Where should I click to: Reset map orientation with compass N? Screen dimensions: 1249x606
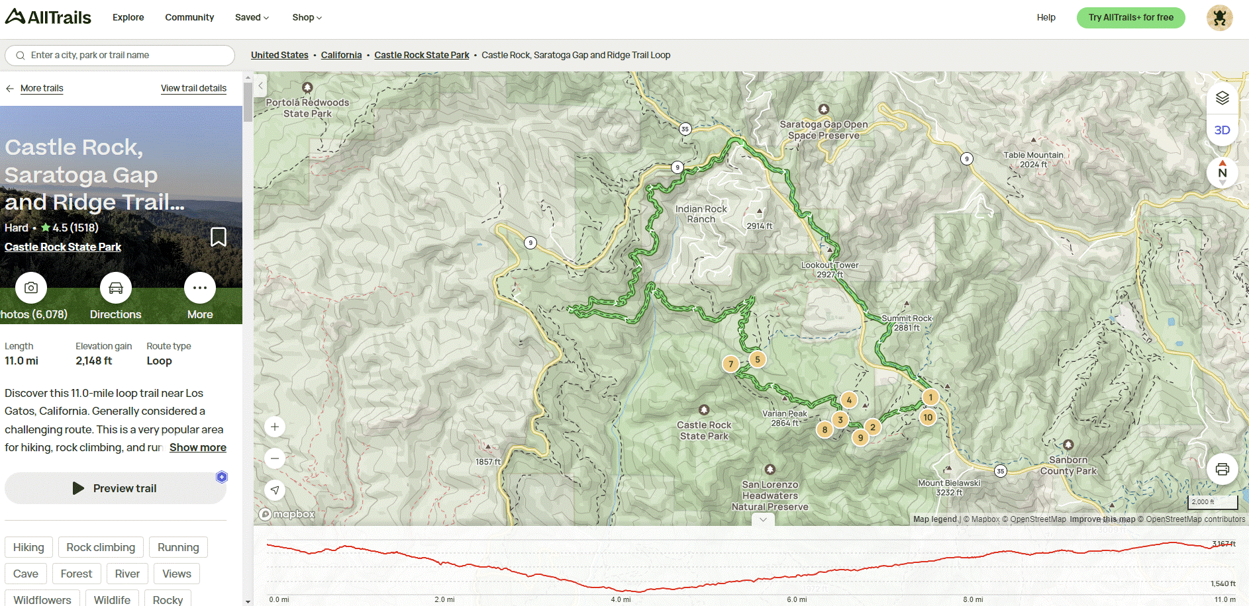point(1222,173)
